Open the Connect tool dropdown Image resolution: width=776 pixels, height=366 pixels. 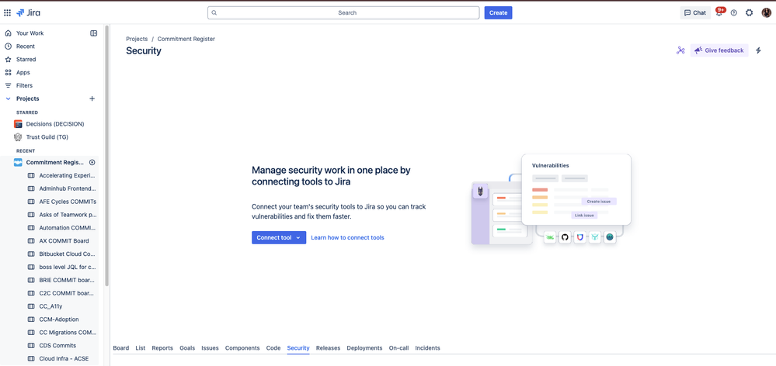click(279, 237)
